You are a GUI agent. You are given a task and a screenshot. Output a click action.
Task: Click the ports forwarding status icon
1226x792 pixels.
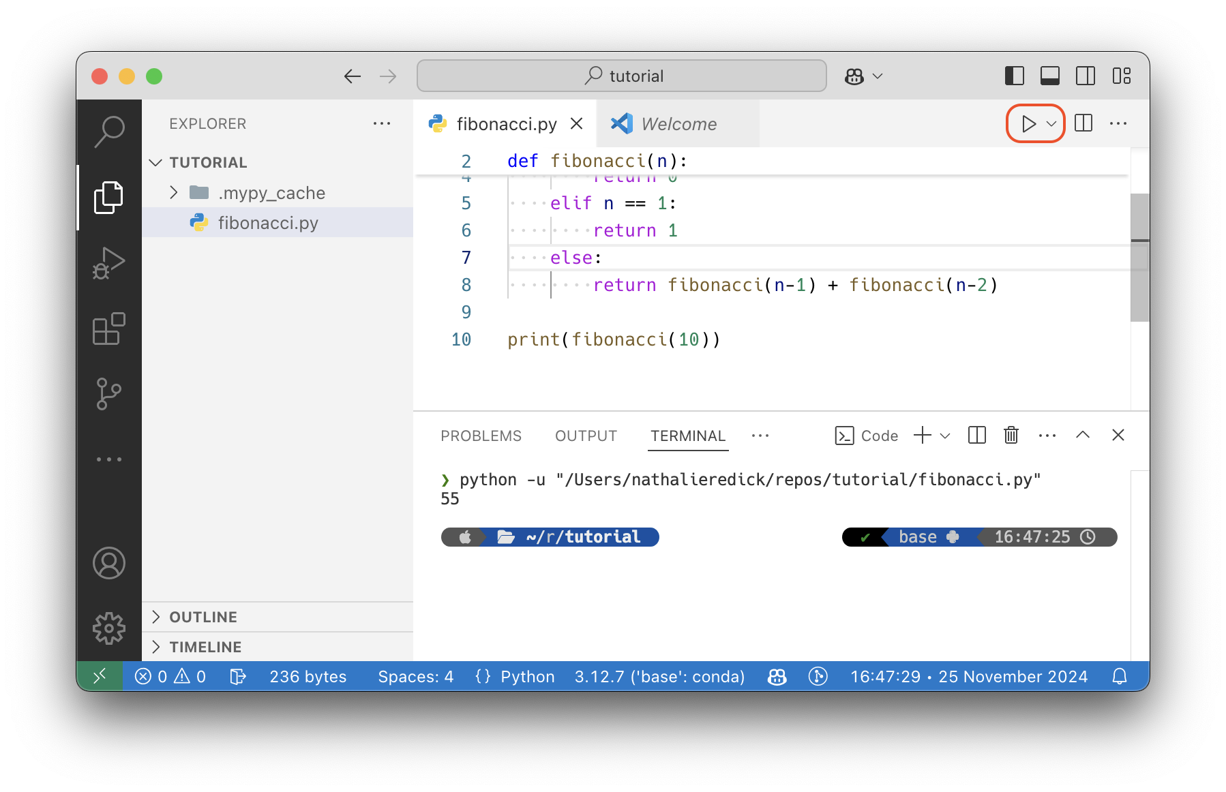point(237,676)
